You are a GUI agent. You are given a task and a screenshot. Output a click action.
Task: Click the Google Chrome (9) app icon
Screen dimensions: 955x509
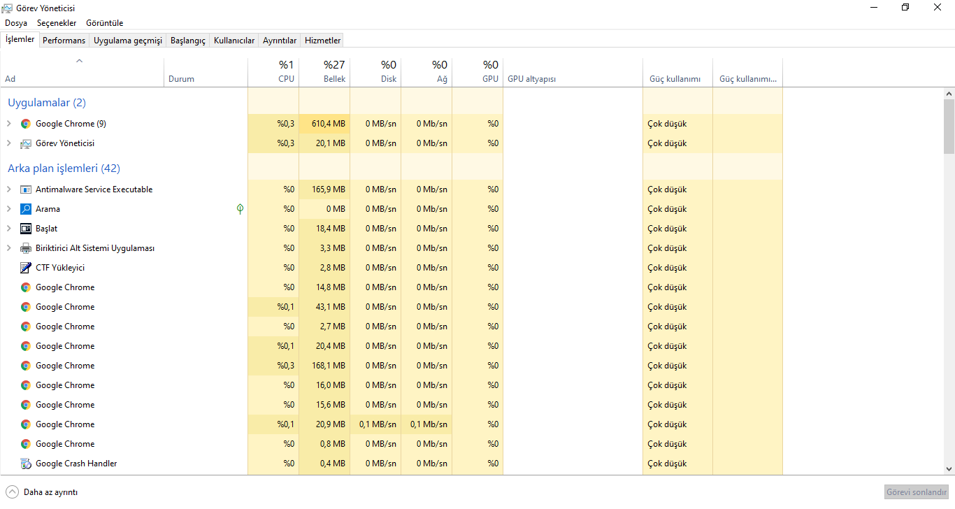(x=26, y=124)
